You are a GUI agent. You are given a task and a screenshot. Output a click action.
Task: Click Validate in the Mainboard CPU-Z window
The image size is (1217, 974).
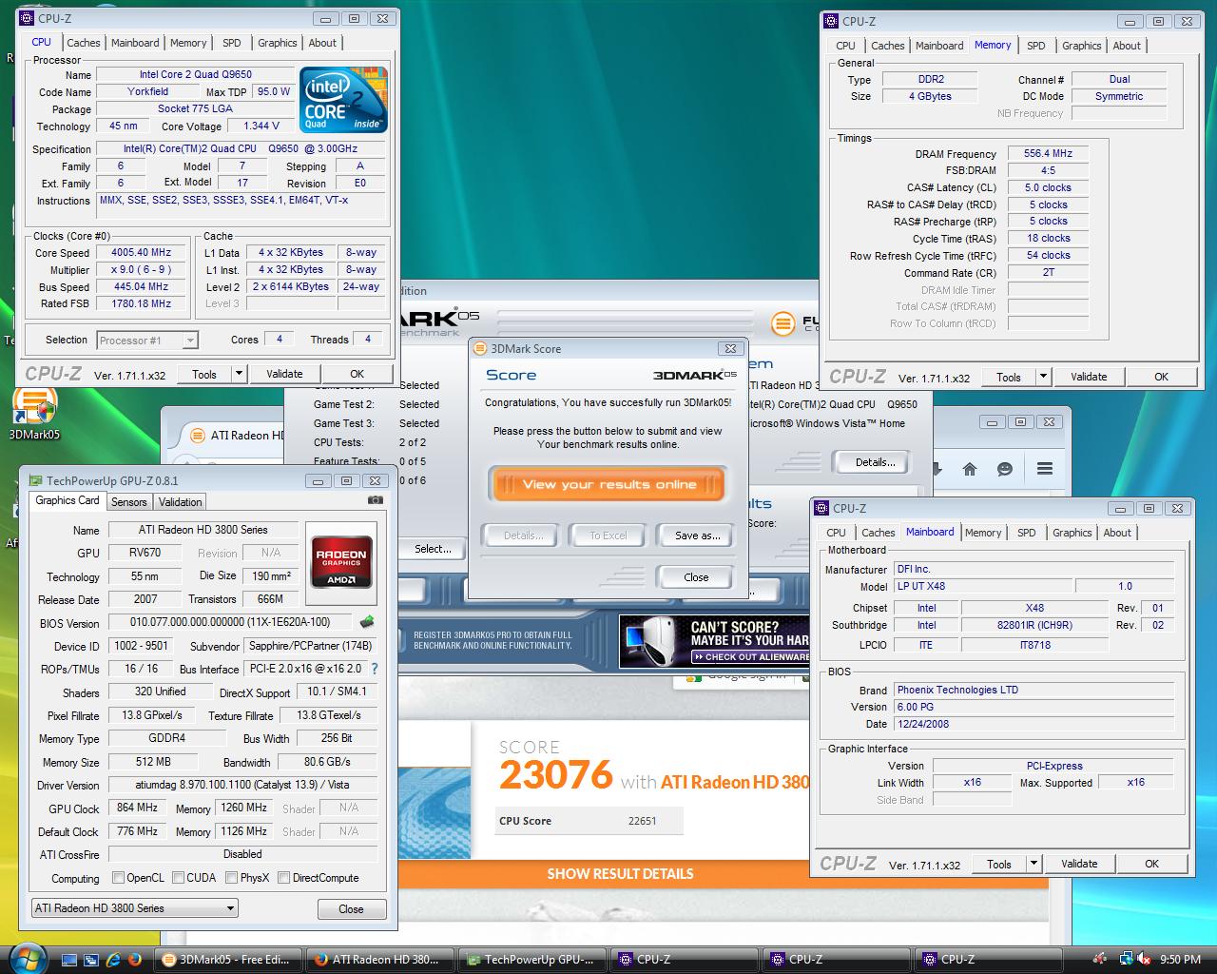(x=1079, y=864)
